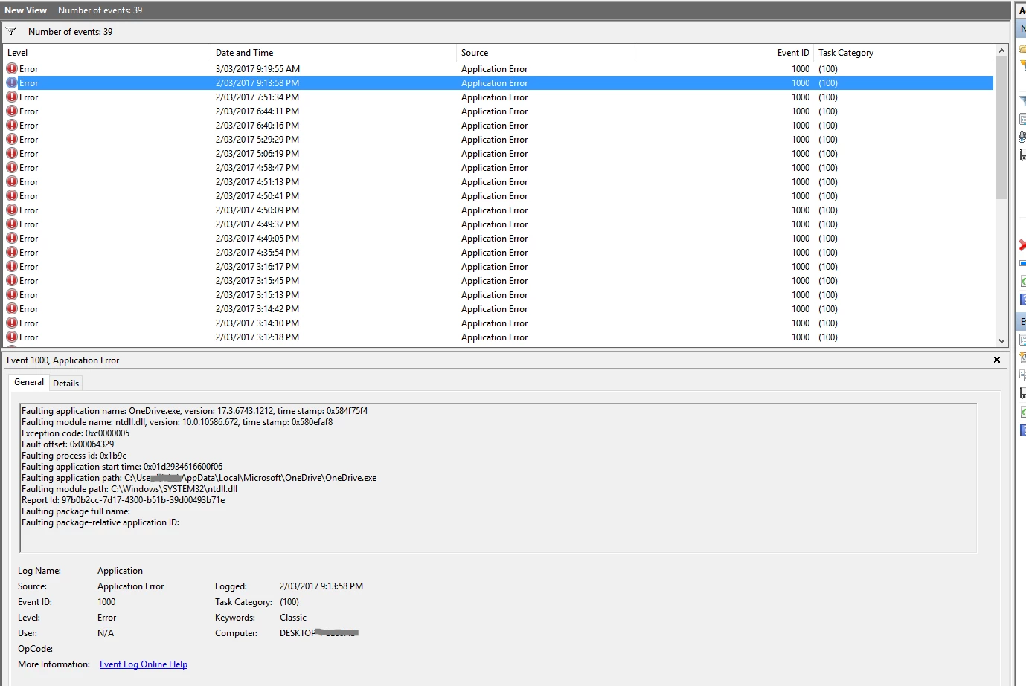Click error icon for 2/03/2017 9:13:58 PM row

point(12,82)
